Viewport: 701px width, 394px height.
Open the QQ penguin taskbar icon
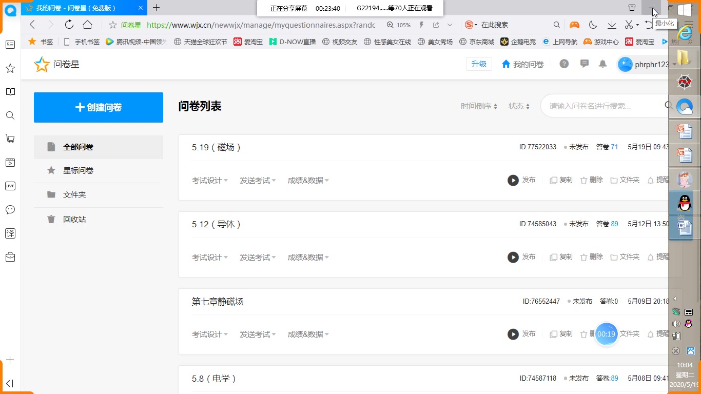coord(685,203)
